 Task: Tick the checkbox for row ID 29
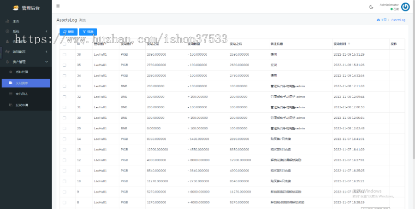tap(64, 128)
